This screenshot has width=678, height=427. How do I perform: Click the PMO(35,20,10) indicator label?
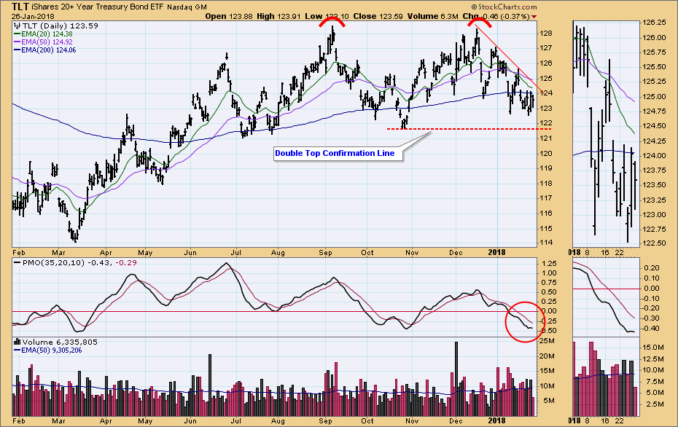pyautogui.click(x=54, y=262)
